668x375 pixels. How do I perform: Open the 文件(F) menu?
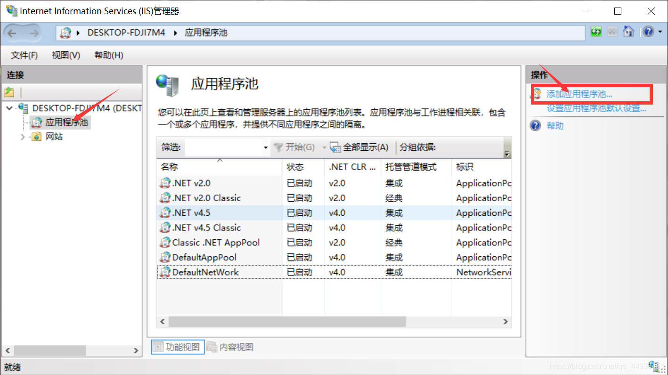click(x=24, y=55)
